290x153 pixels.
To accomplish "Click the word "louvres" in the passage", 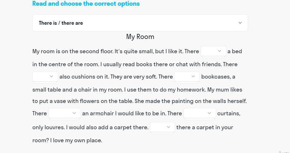I will point(54,127).
